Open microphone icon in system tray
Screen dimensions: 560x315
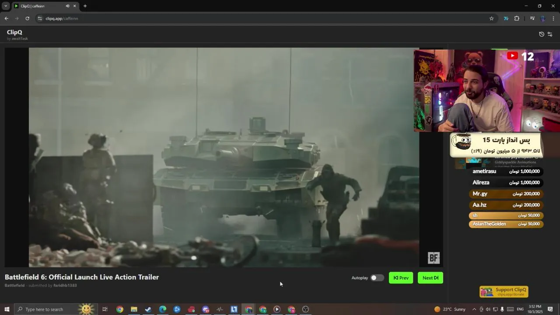coord(502,309)
